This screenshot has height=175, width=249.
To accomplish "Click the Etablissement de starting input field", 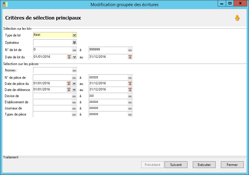I will (x=52, y=102).
